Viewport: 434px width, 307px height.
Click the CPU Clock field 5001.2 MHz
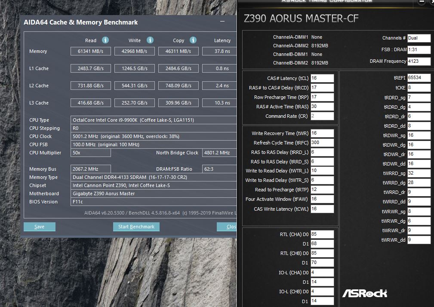click(154, 136)
